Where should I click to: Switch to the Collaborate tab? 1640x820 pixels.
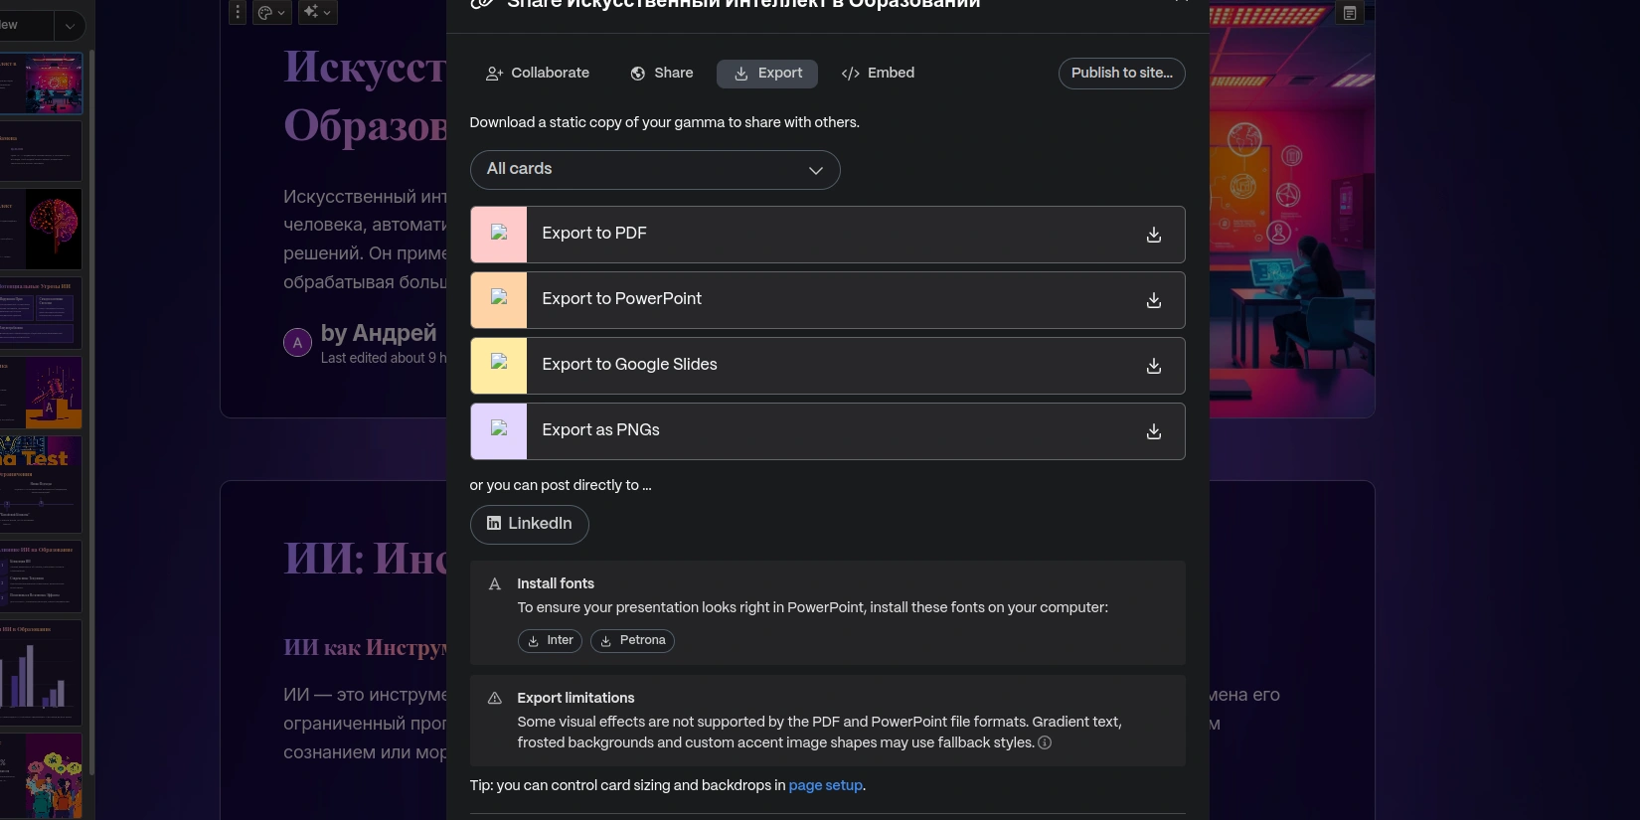coord(538,74)
